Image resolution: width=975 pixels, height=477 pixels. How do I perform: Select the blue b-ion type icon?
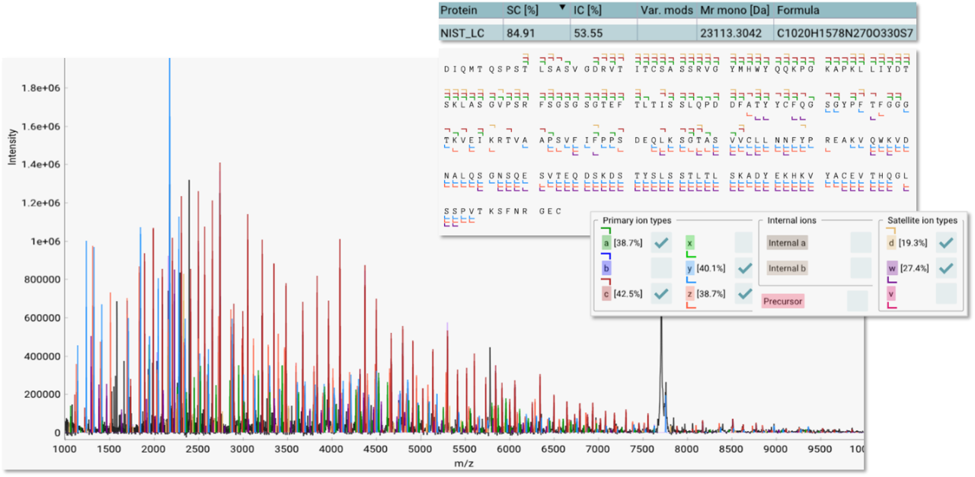click(606, 268)
